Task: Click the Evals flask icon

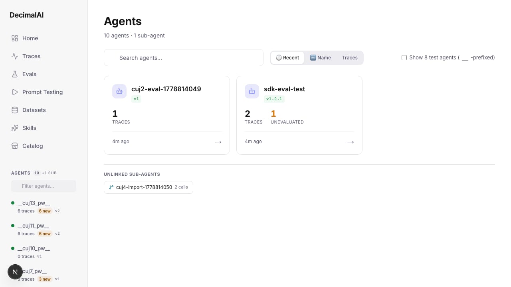Action: 15,74
